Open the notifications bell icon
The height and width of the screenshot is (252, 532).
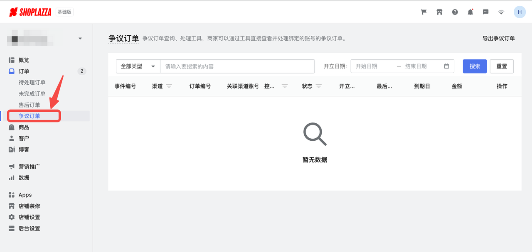(470, 12)
